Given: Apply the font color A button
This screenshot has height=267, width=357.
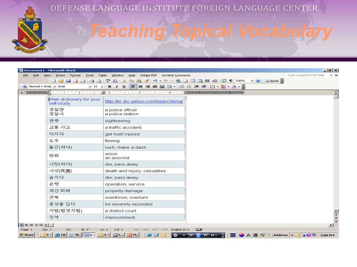Looking at the screenshot, I should click(x=234, y=86).
